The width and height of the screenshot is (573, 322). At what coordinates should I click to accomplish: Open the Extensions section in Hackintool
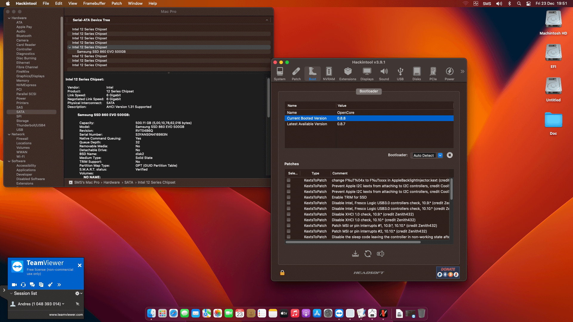click(x=348, y=74)
